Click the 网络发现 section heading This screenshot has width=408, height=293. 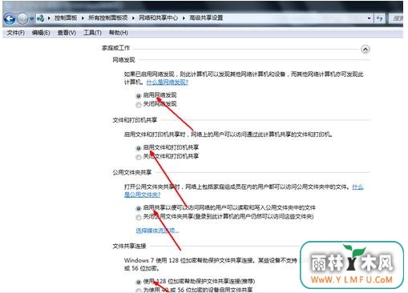coord(123,60)
